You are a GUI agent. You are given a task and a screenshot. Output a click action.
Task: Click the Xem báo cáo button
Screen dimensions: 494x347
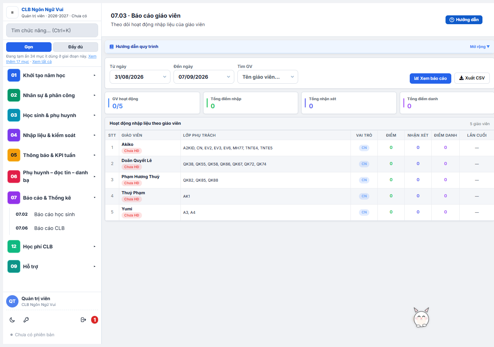(x=430, y=78)
